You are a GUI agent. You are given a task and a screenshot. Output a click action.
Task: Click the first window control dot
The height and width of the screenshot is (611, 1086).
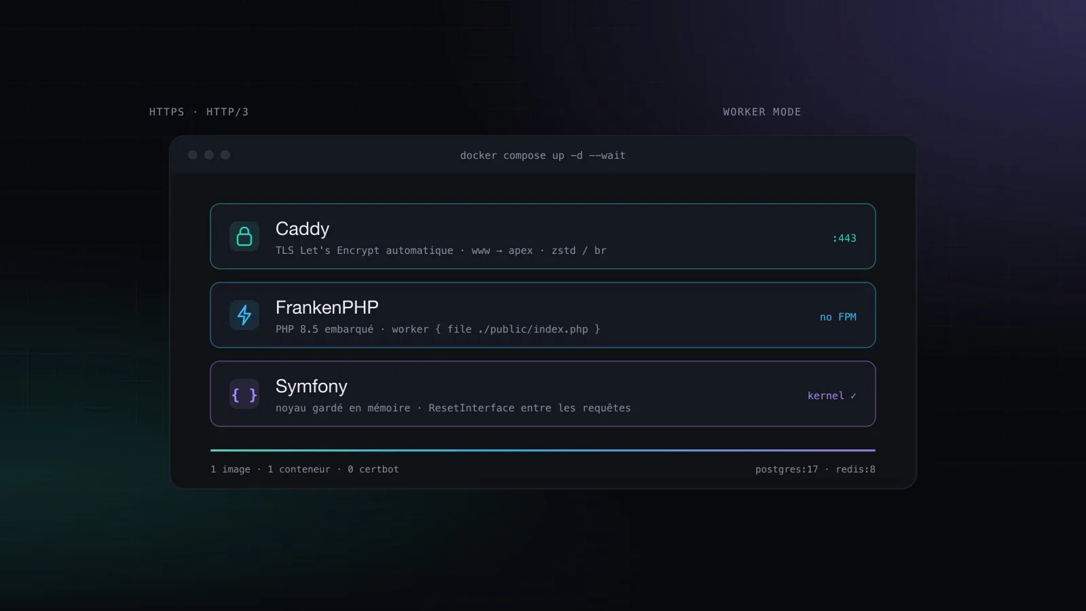(x=193, y=155)
